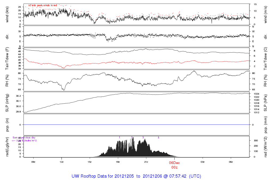Click the '1012' hPa tick value
The height and width of the screenshot is (187, 273).
256,112
